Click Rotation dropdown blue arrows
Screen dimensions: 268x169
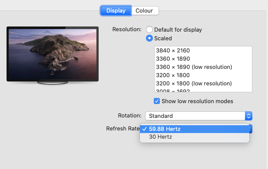click(248, 116)
